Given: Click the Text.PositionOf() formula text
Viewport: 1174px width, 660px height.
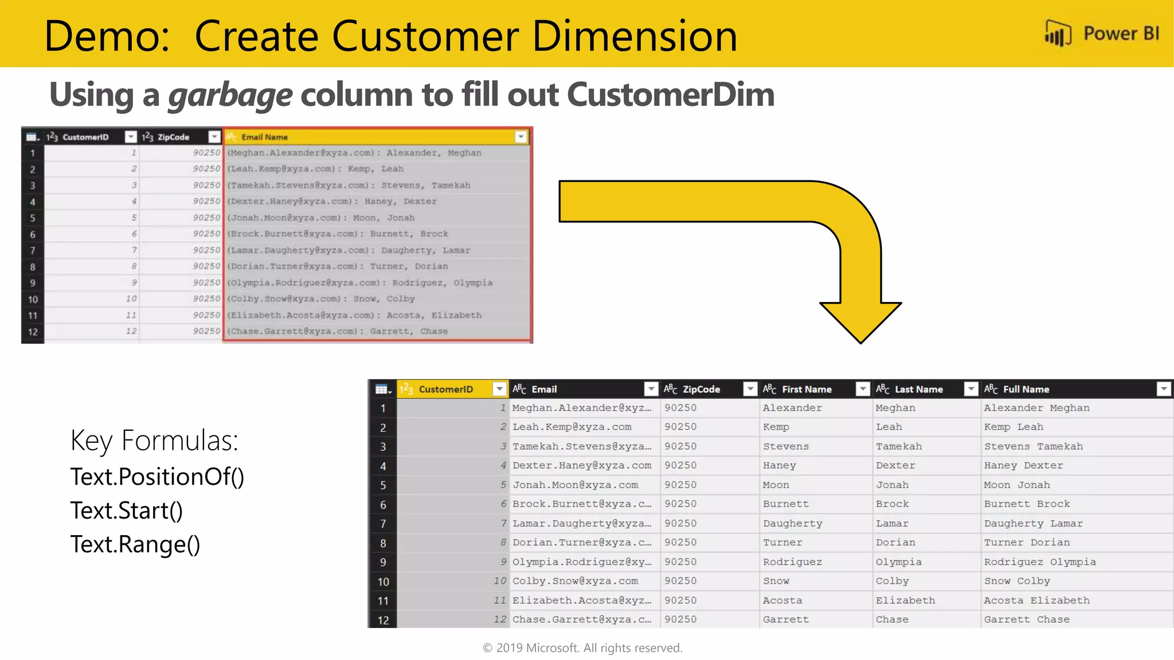Looking at the screenshot, I should pos(157,477).
